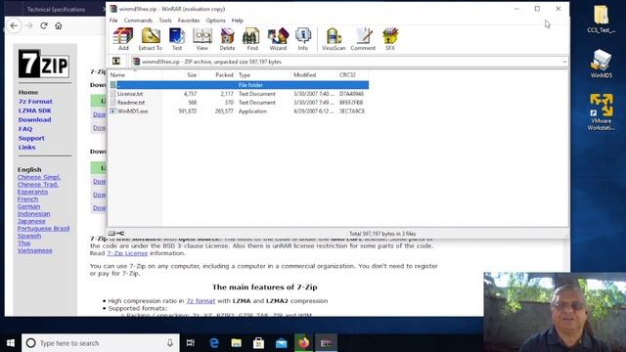This screenshot has width=626, height=352.
Task: Open the Wizard toolbar icon
Action: 278,39
